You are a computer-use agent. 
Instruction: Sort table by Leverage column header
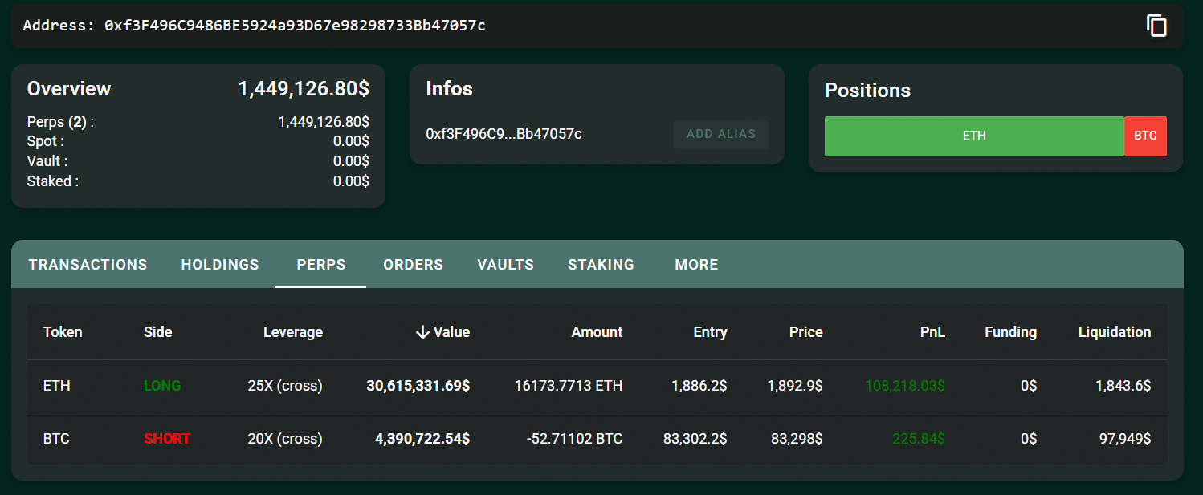tap(292, 332)
